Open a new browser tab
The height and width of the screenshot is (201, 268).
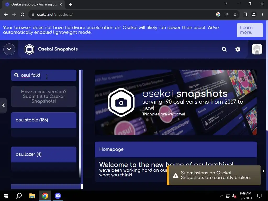click(71, 4)
